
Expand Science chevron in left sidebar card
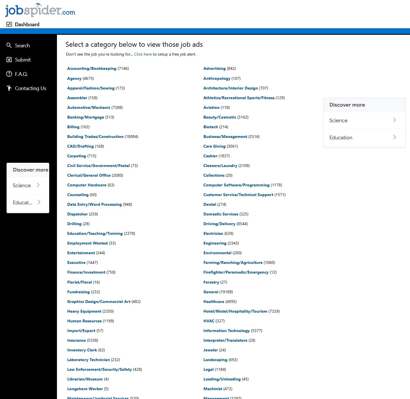[x=38, y=185]
